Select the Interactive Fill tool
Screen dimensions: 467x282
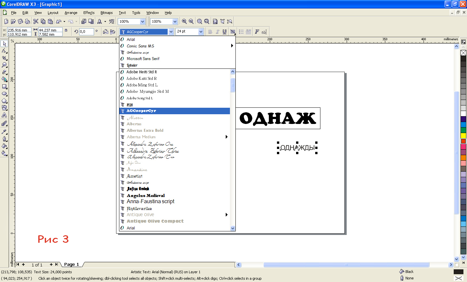[4, 153]
